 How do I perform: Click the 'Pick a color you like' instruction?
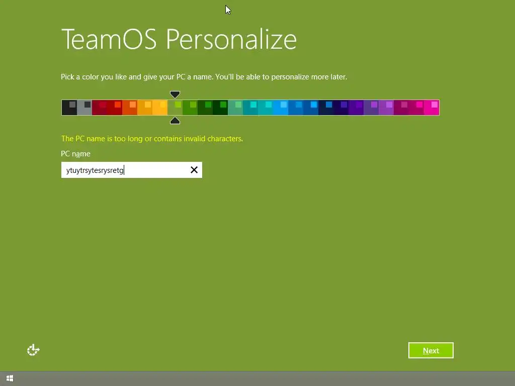pos(204,77)
